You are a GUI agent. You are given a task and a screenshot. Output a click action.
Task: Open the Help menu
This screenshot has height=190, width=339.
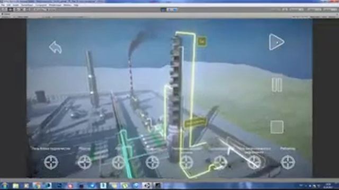76,5
